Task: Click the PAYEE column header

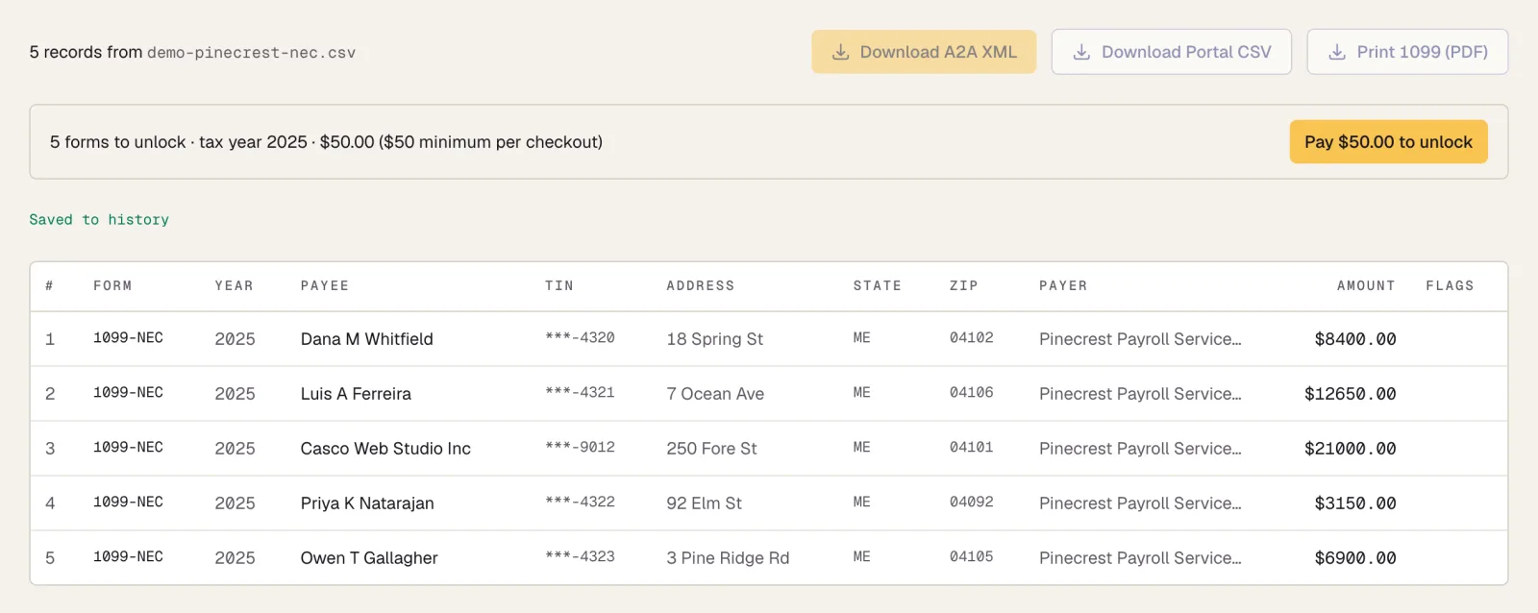Action: click(325, 286)
